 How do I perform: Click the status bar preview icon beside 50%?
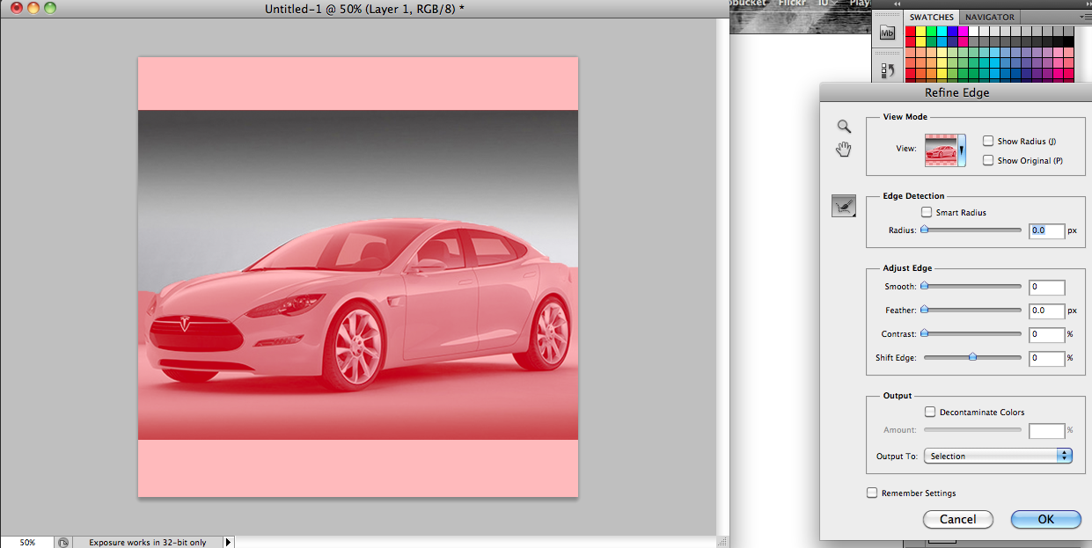[x=63, y=543]
